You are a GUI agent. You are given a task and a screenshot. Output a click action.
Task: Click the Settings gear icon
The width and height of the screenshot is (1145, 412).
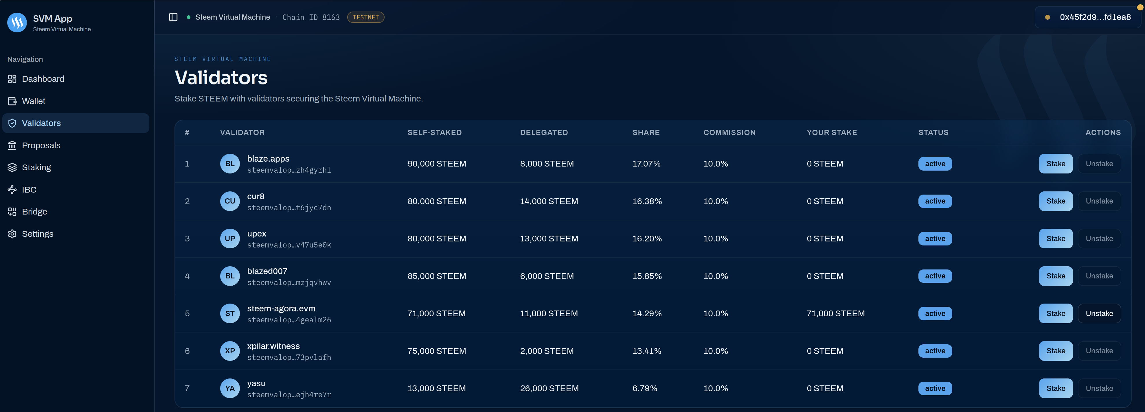[12, 234]
